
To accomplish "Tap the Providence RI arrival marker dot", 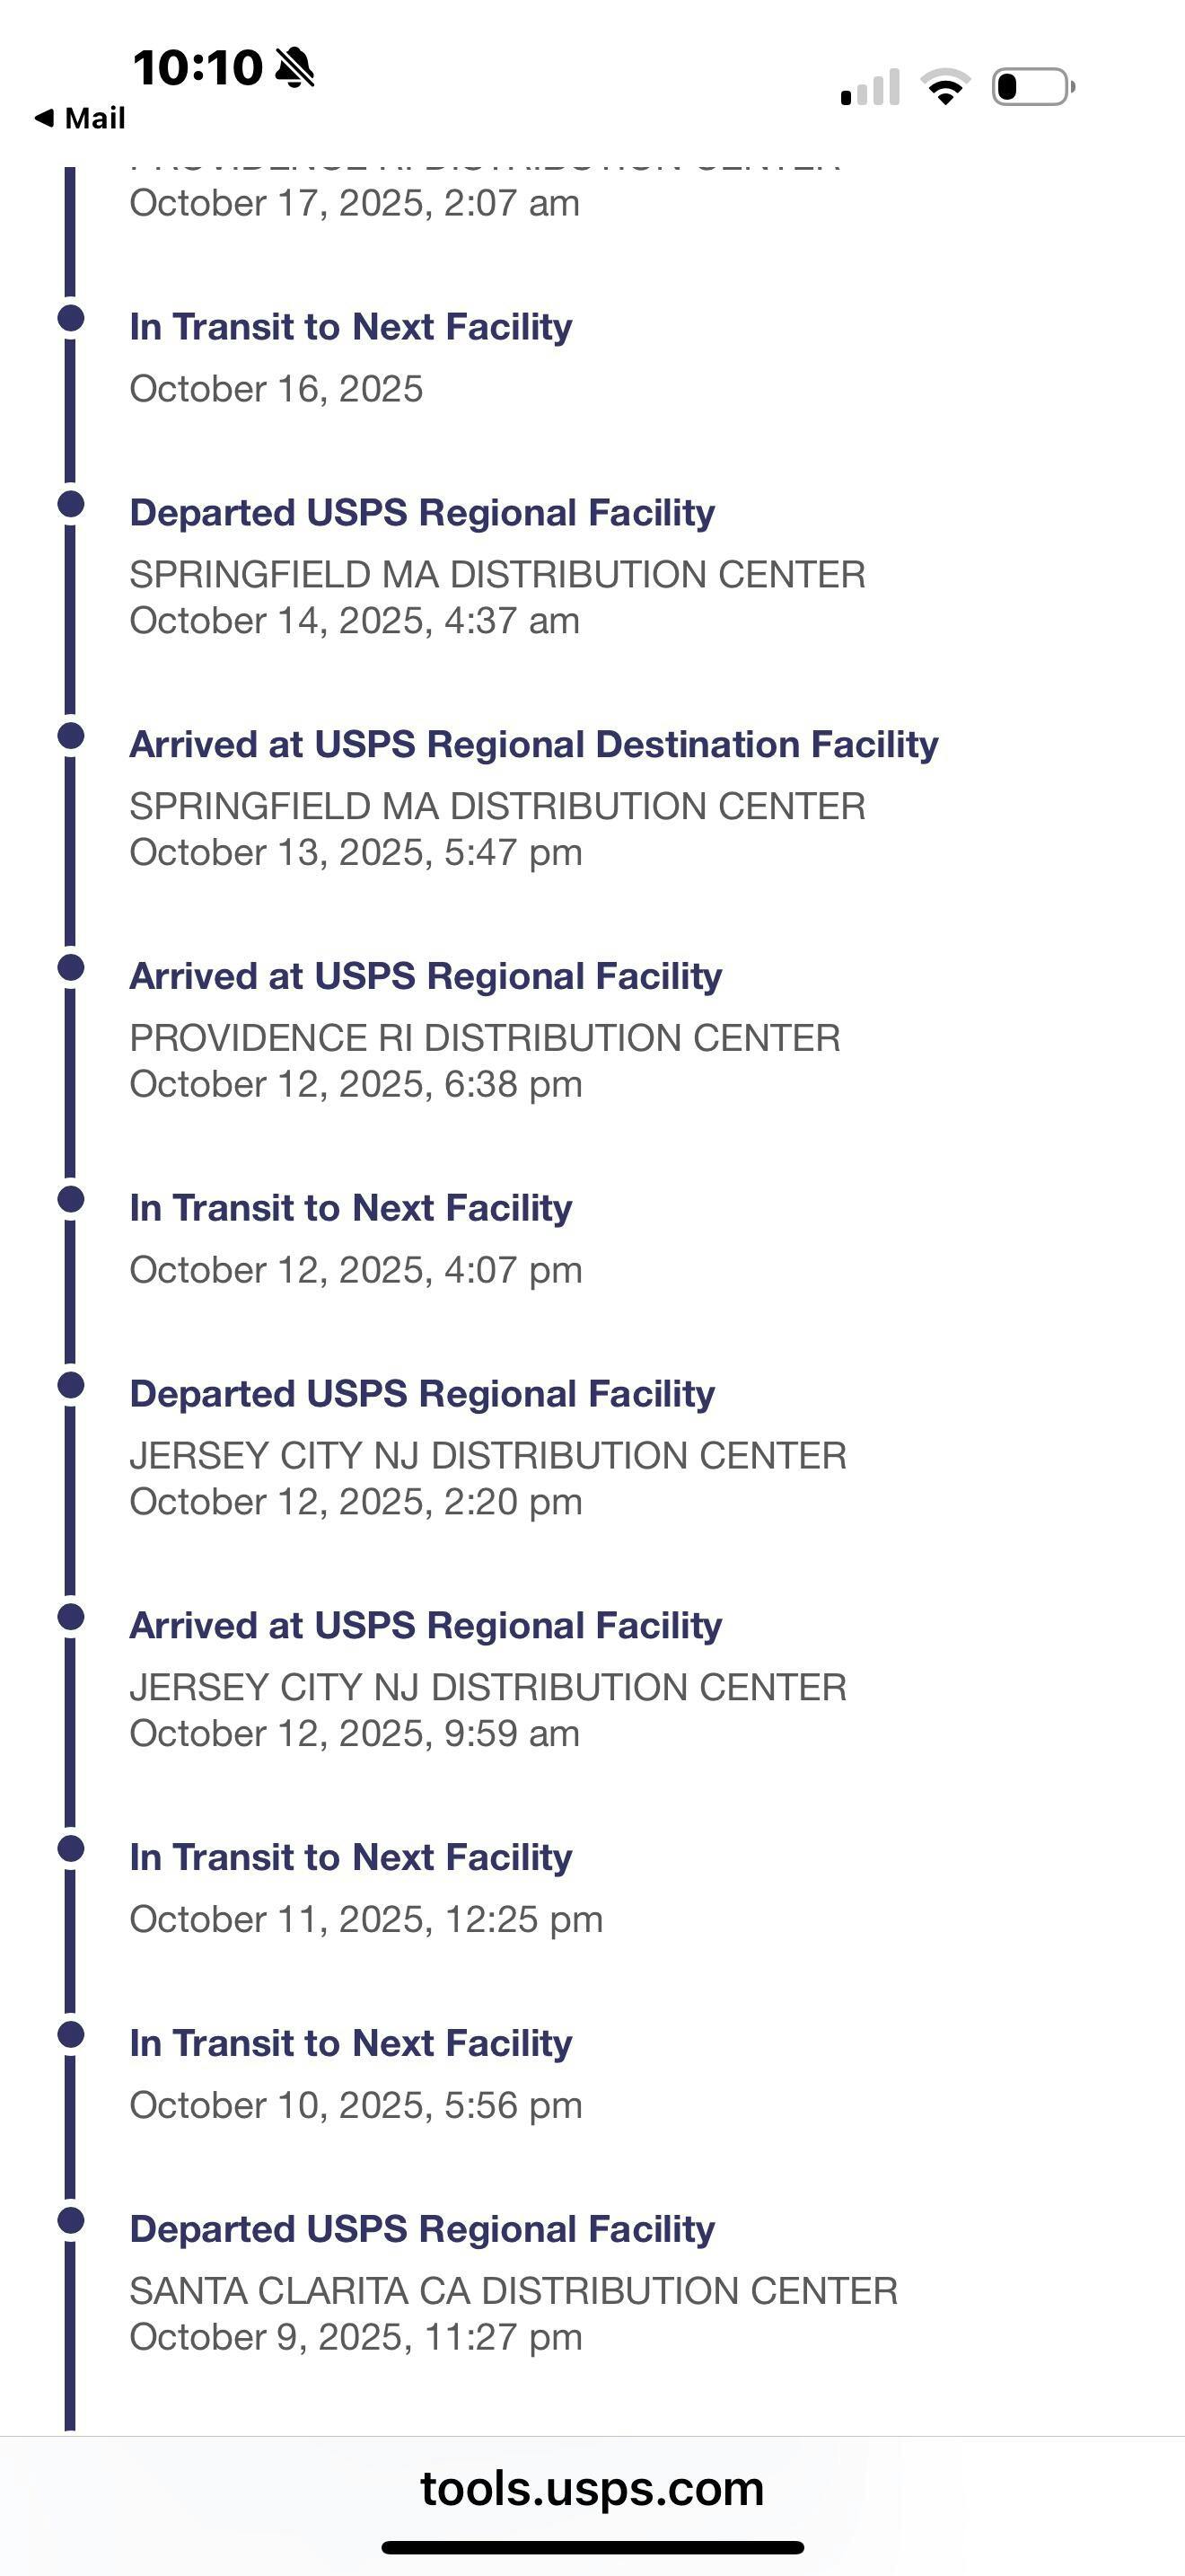I will coord(71,968).
